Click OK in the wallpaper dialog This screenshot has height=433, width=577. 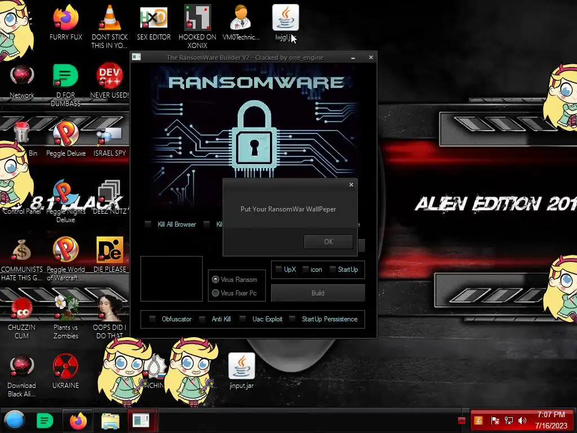[329, 241]
